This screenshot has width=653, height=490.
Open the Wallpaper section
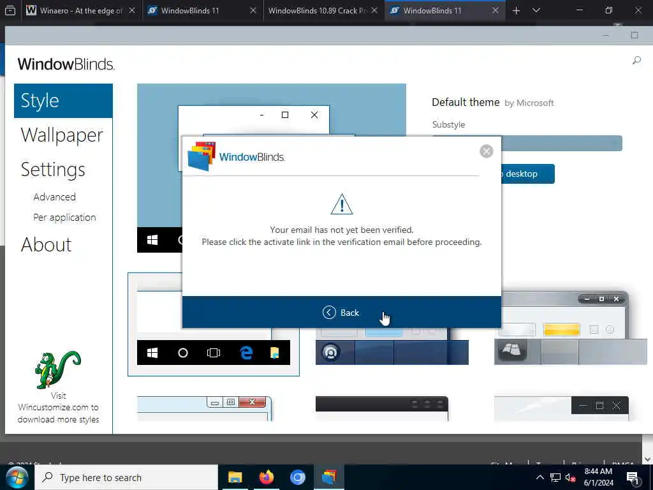62,135
